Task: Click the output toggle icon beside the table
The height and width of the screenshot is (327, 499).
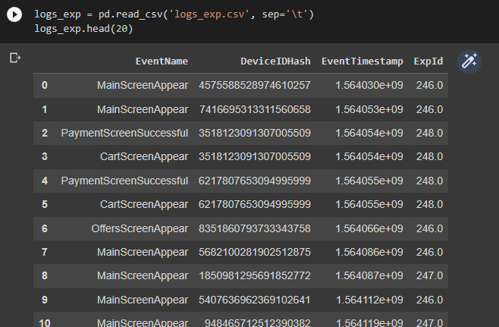Action: point(15,58)
